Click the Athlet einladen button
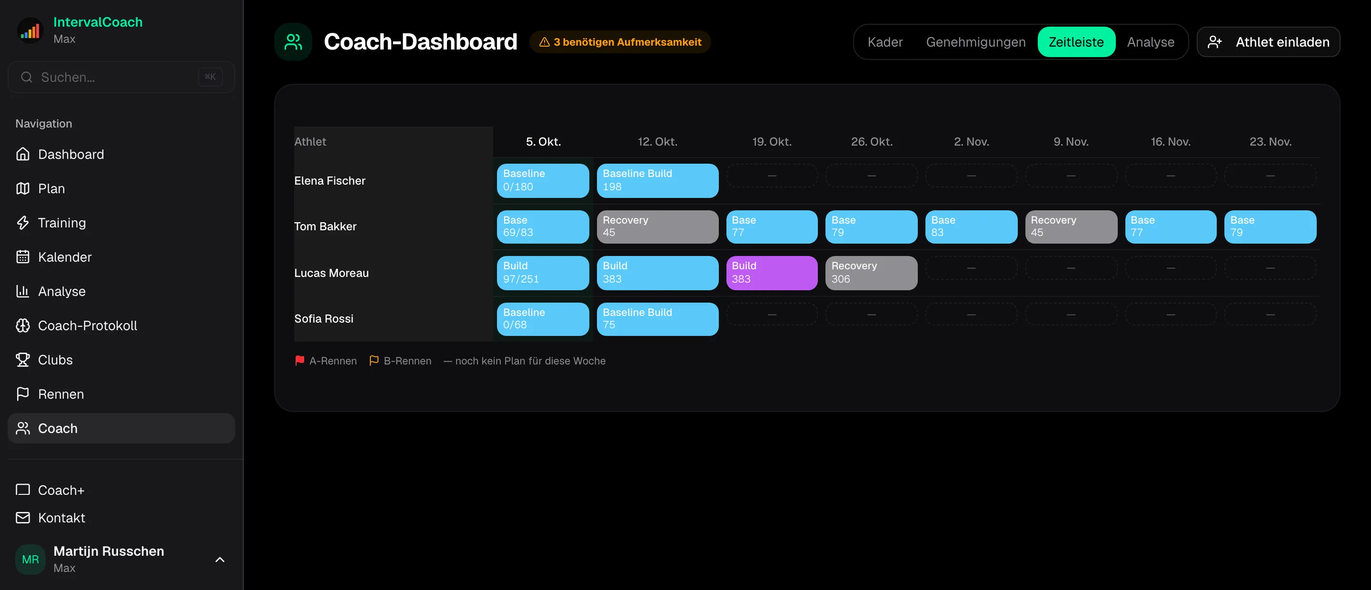 [x=1268, y=42]
